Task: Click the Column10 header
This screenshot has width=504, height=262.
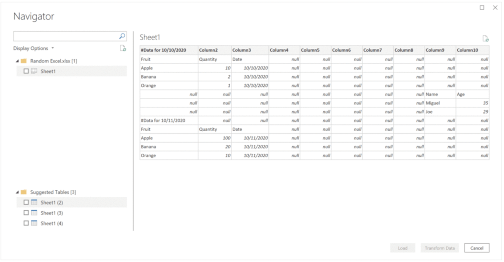Action: 472,50
